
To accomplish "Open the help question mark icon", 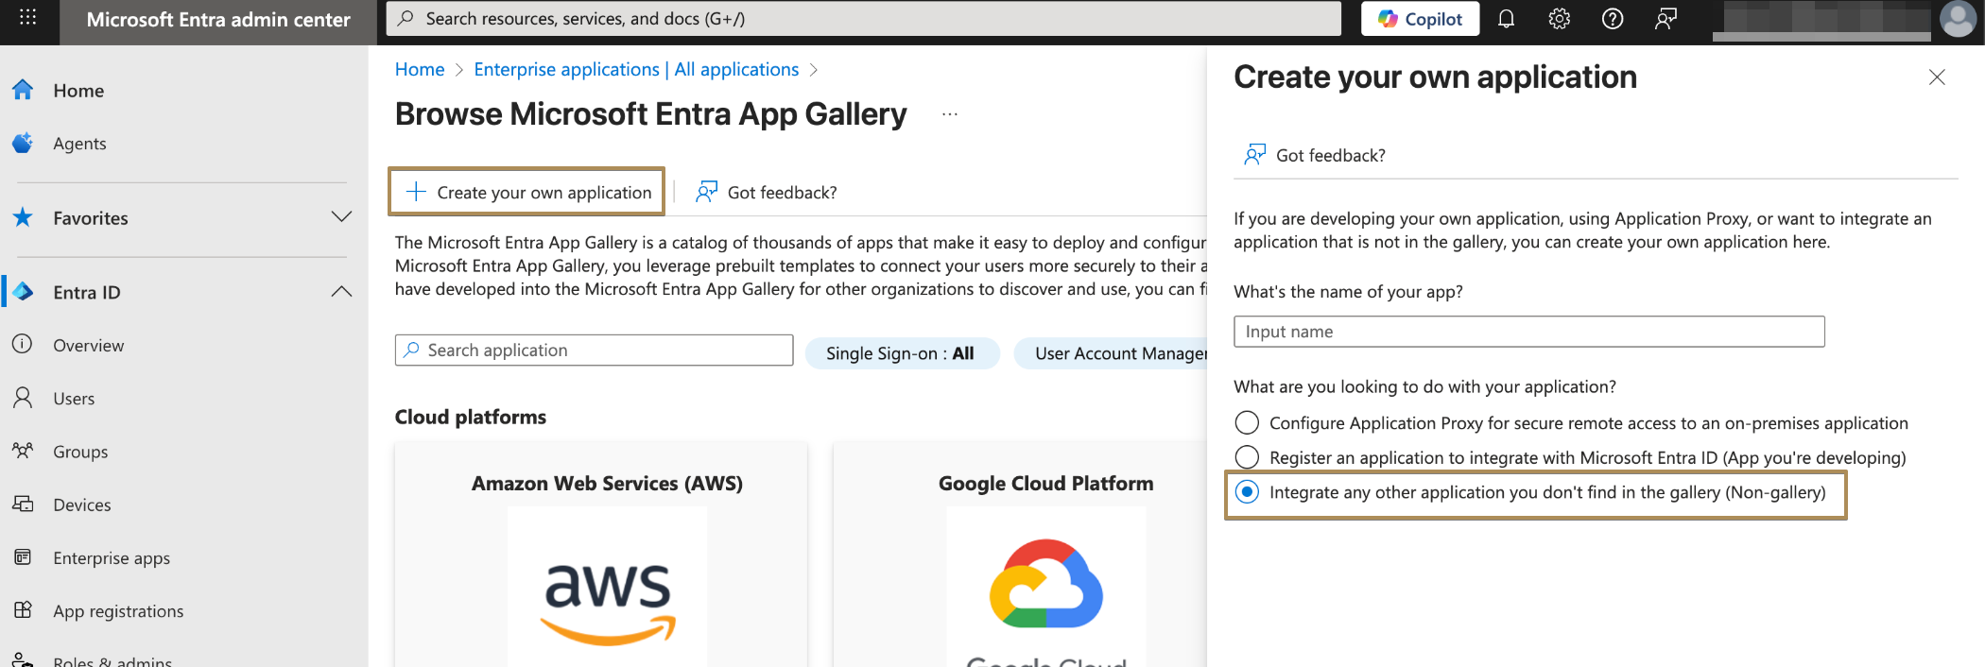I will pyautogui.click(x=1612, y=19).
